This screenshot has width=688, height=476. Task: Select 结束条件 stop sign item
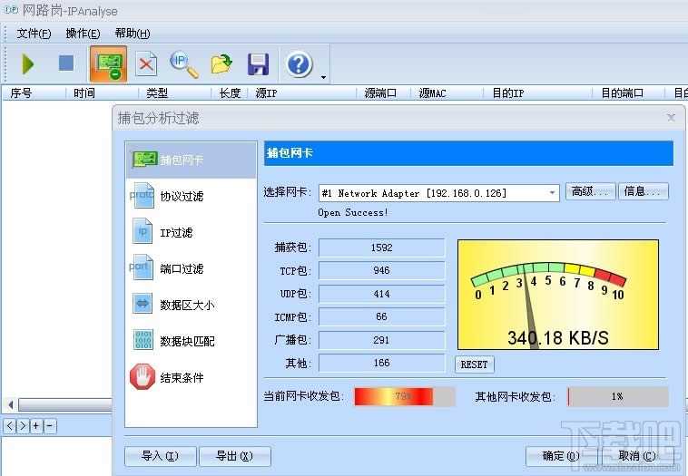pos(181,378)
